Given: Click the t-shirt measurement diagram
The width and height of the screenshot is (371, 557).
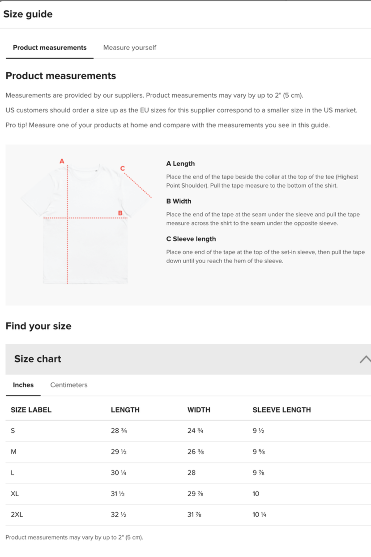Looking at the screenshot, I should [86, 223].
